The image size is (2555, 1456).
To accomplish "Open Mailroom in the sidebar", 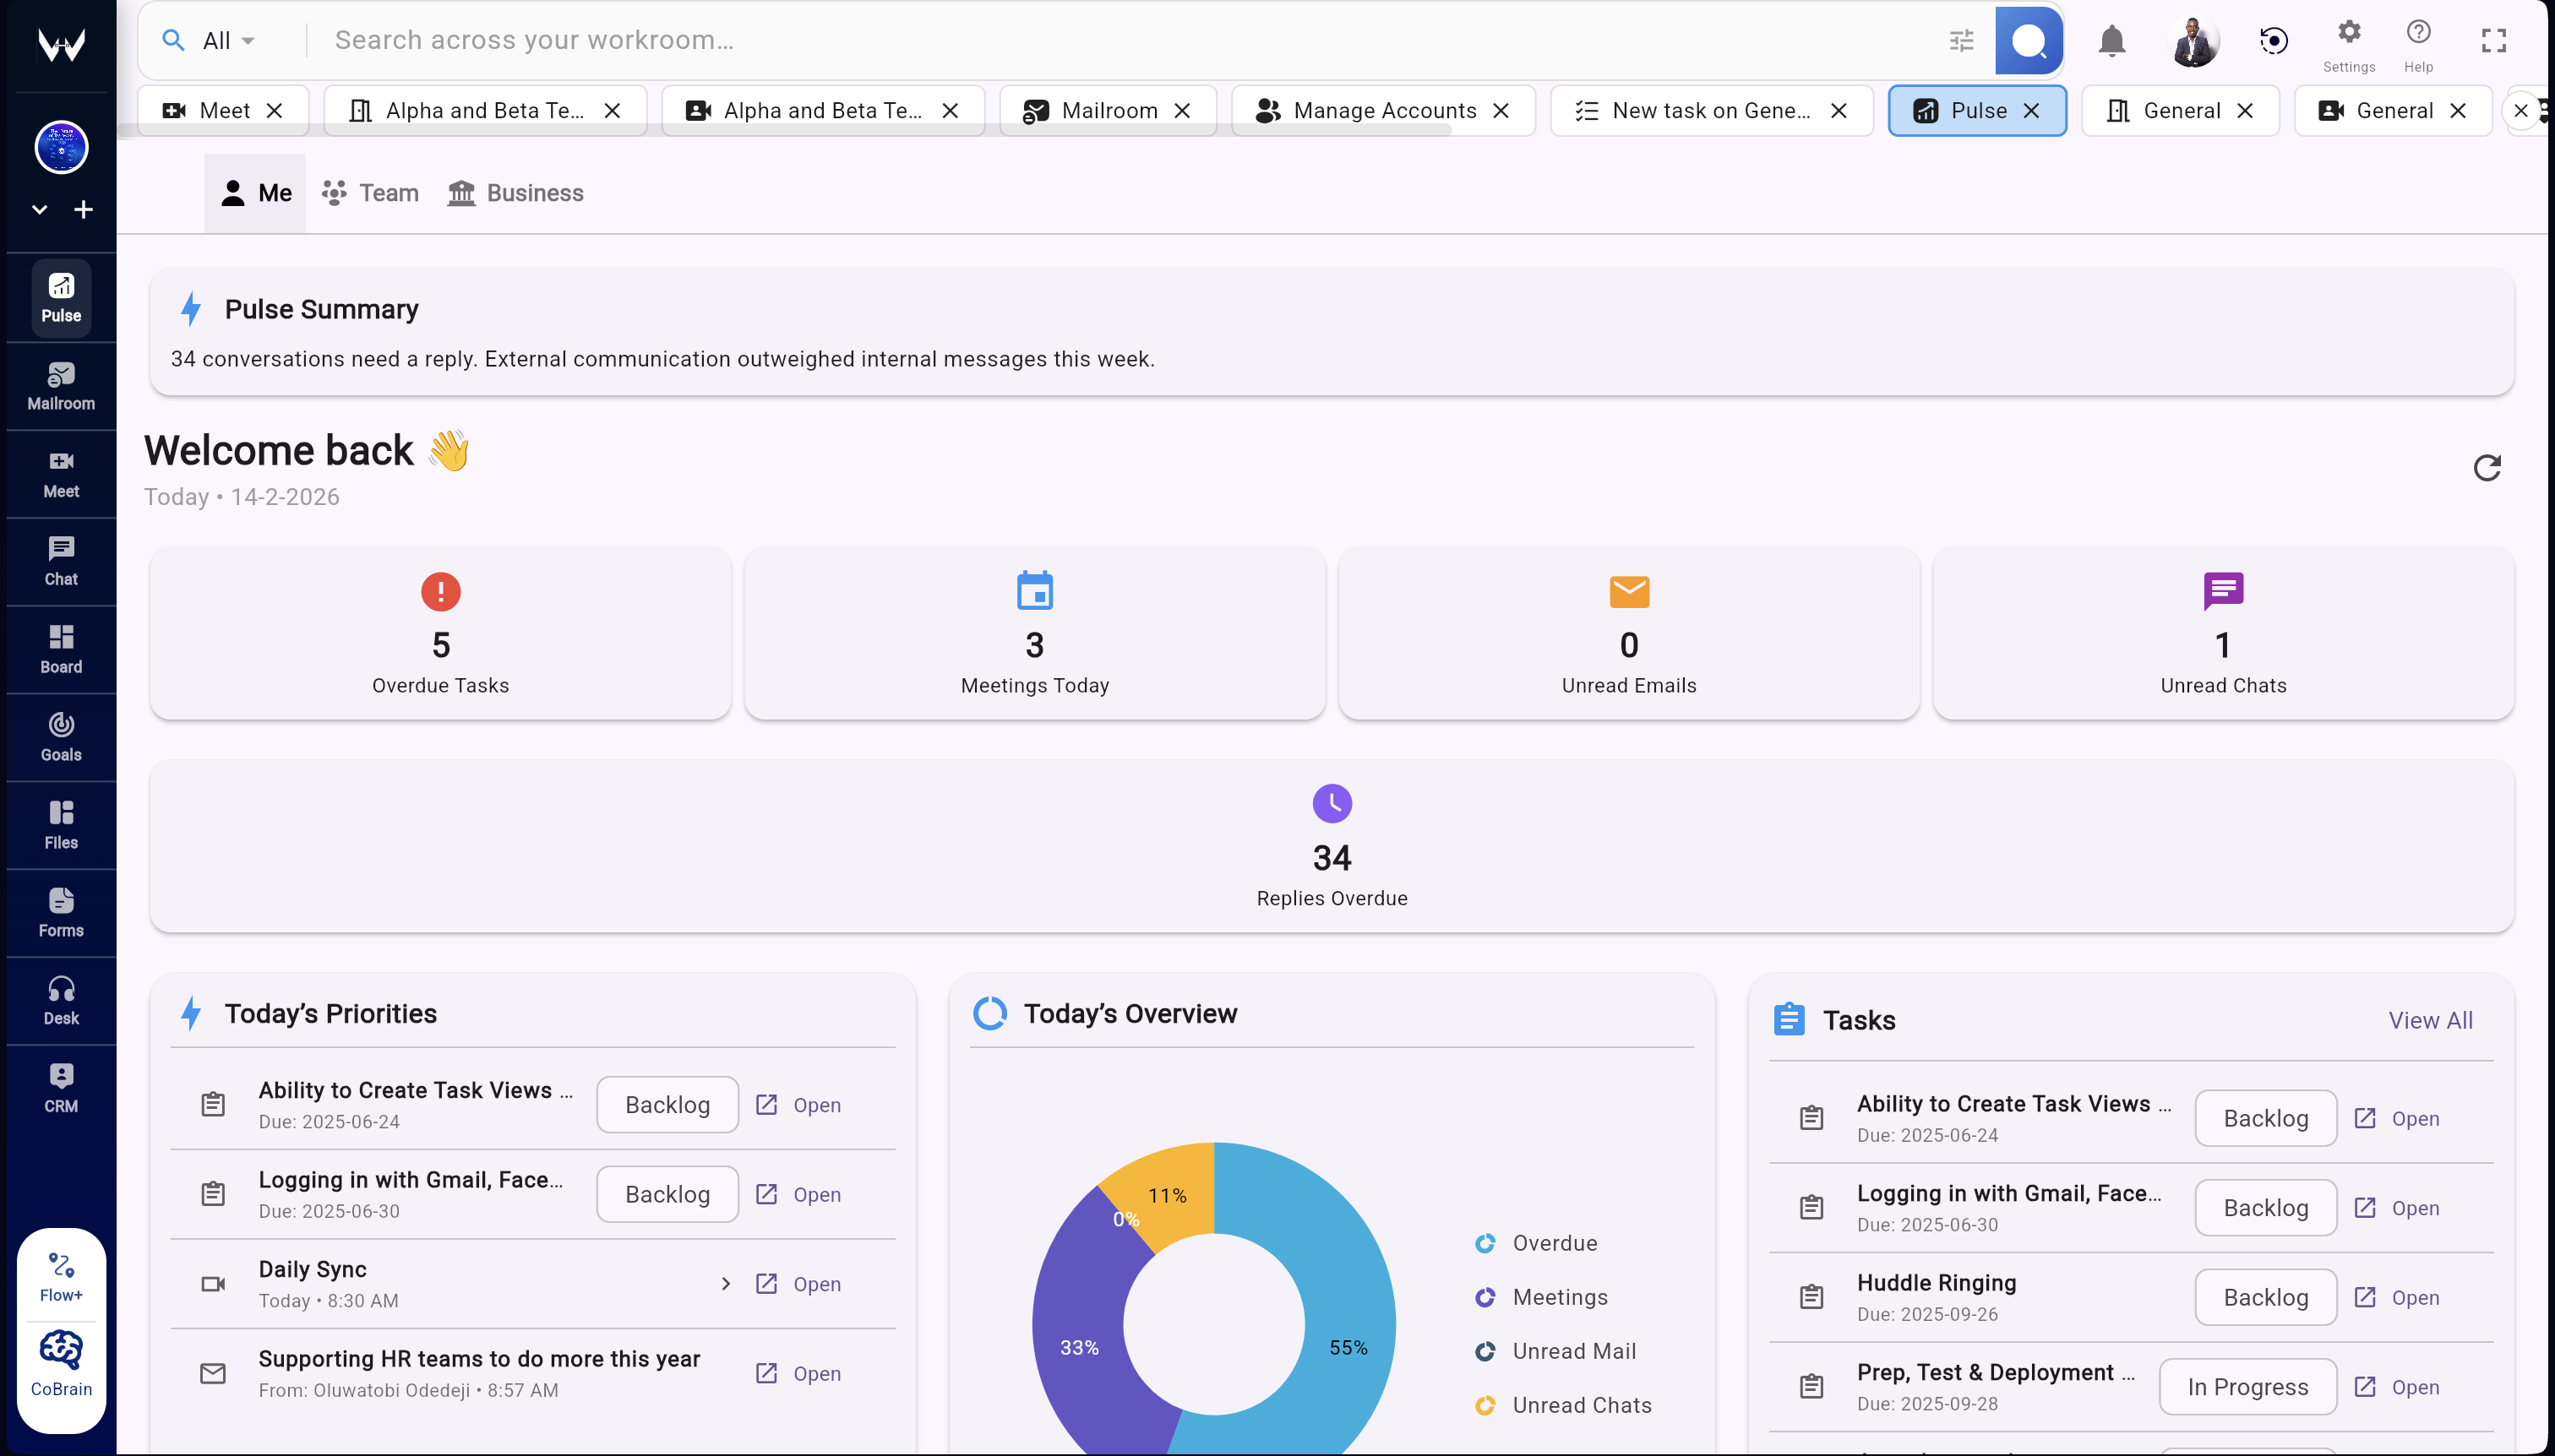I will pyautogui.click(x=61, y=386).
